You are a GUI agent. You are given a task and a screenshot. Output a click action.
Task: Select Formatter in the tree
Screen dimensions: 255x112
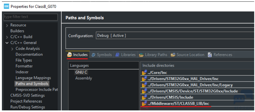[x=24, y=66]
